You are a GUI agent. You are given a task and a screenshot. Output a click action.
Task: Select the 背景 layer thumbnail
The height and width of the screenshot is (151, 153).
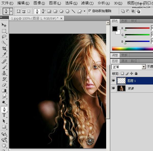point(121,88)
